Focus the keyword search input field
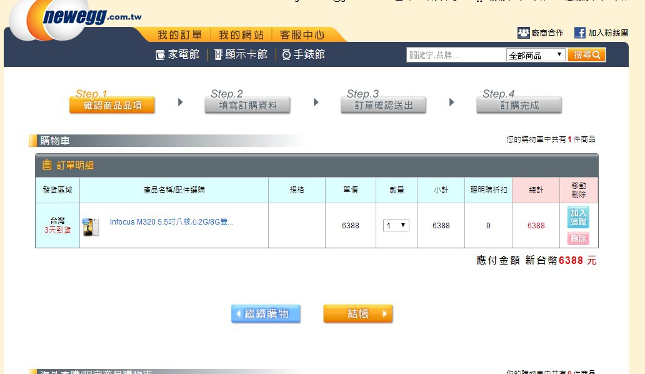This screenshot has width=645, height=374. 456,55
